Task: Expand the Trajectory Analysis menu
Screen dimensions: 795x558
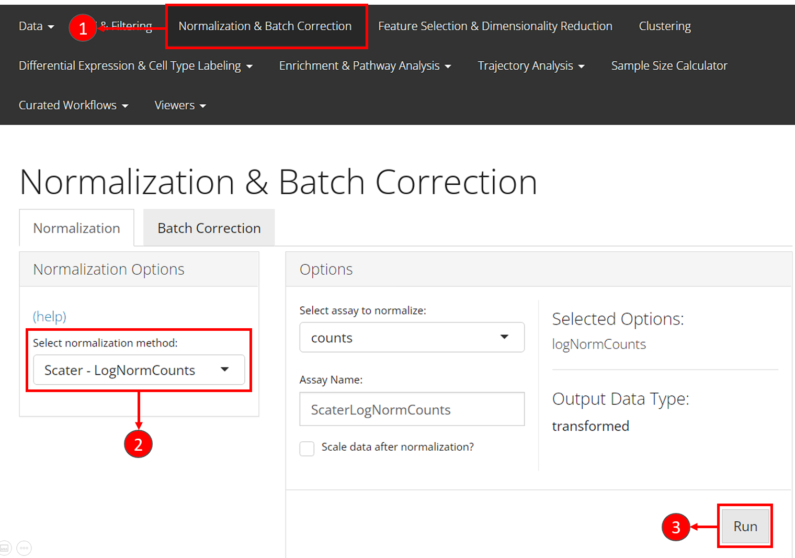Action: click(x=530, y=66)
